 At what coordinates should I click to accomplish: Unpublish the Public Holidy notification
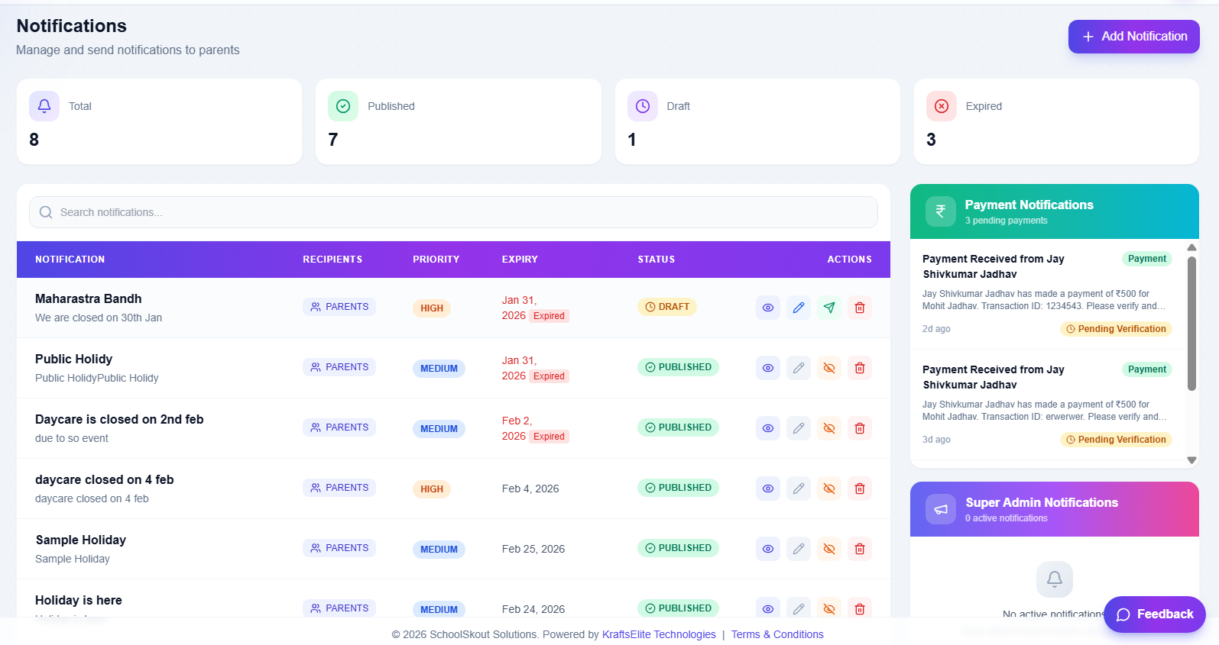[829, 368]
